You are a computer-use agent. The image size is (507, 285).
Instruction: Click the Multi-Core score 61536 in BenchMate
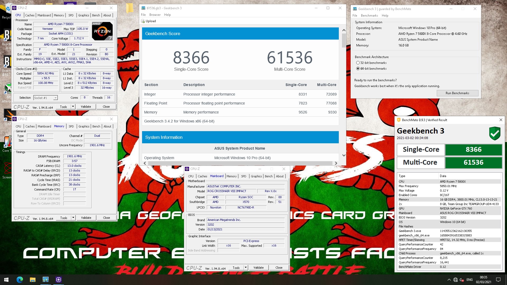473,163
